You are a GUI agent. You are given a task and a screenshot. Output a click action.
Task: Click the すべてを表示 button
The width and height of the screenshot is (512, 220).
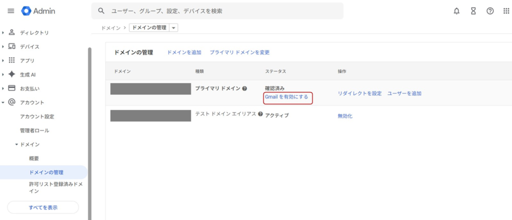click(43, 207)
